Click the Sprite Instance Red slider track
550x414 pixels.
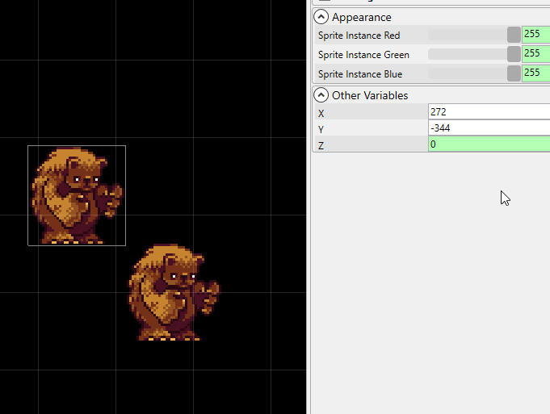467,35
